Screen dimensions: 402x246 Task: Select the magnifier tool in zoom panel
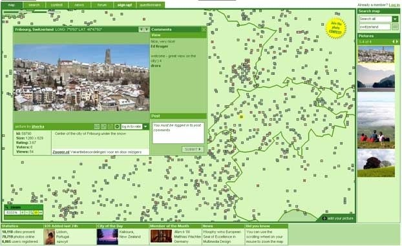31,212
